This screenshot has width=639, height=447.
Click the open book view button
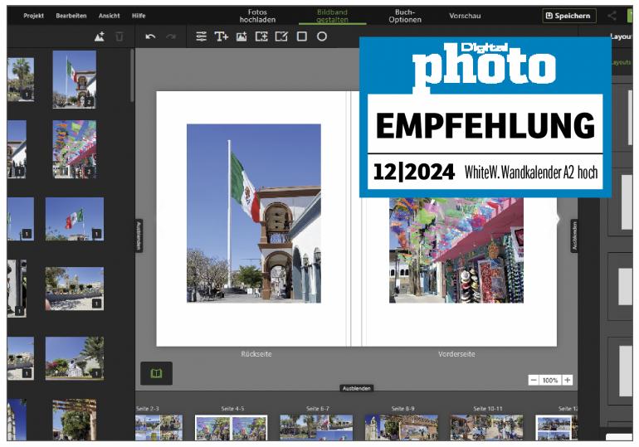157,373
